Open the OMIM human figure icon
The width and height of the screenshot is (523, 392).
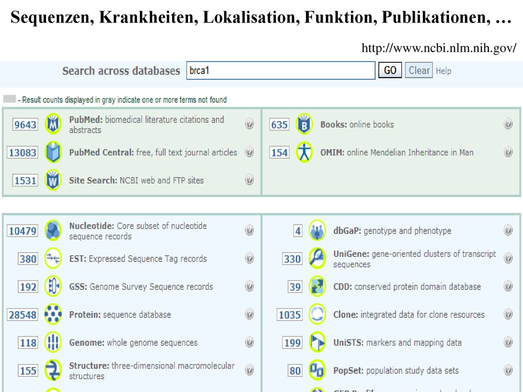304,152
